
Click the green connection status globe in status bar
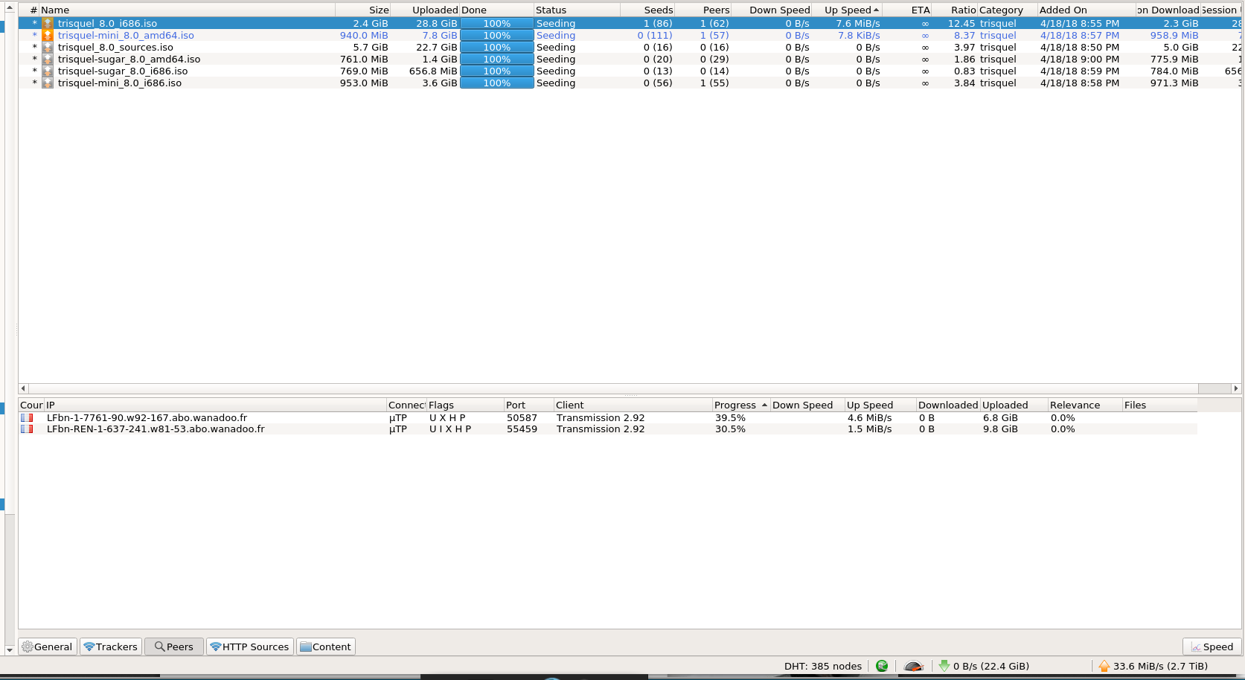click(882, 666)
